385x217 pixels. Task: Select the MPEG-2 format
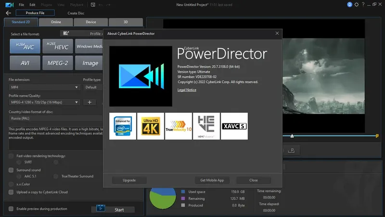click(58, 63)
